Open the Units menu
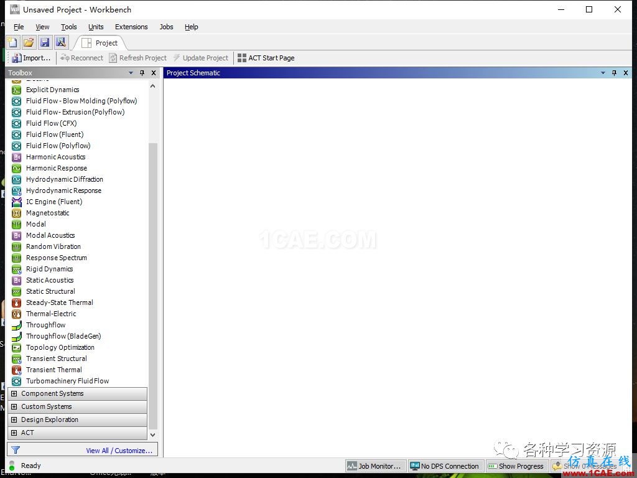This screenshot has height=478, width=637. [96, 27]
